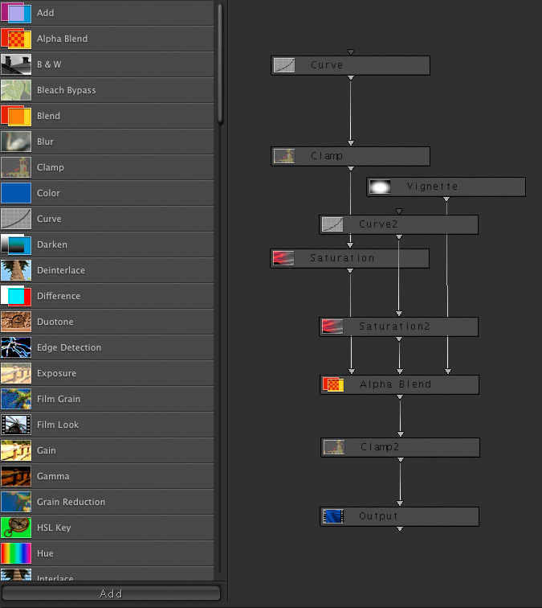Choose the HSL Key compass icon
This screenshot has width=542, height=608.
(x=16, y=528)
